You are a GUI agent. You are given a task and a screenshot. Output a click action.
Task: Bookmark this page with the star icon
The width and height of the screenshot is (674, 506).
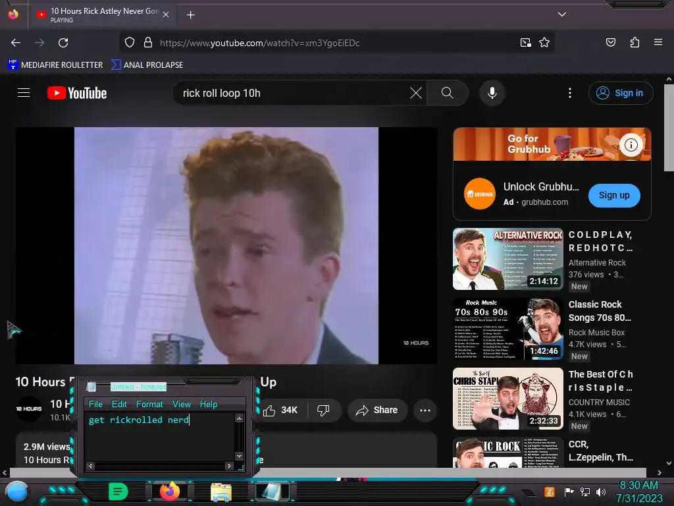(x=544, y=43)
